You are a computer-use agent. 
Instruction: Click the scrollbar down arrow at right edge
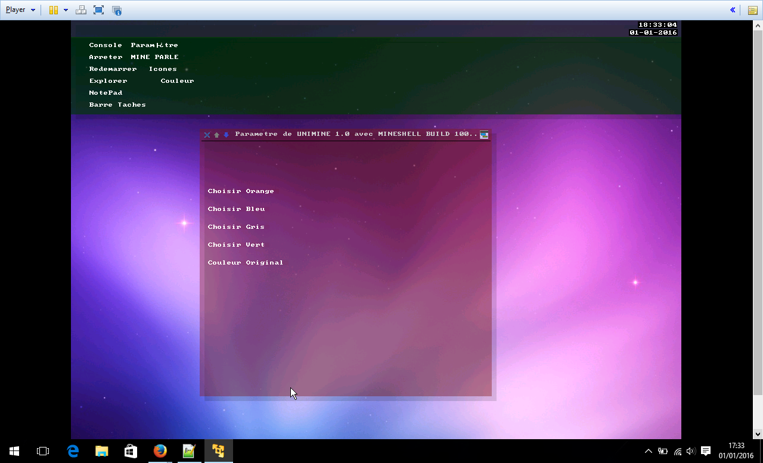pos(758,434)
